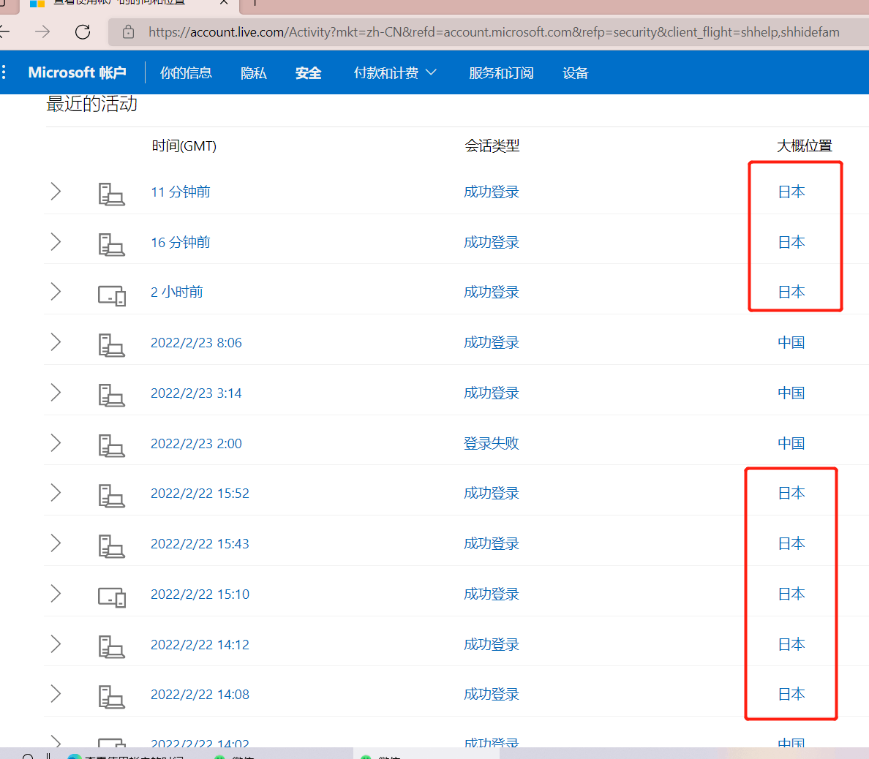Click device icon for 2 小时前
The height and width of the screenshot is (759, 869).
pyautogui.click(x=112, y=296)
